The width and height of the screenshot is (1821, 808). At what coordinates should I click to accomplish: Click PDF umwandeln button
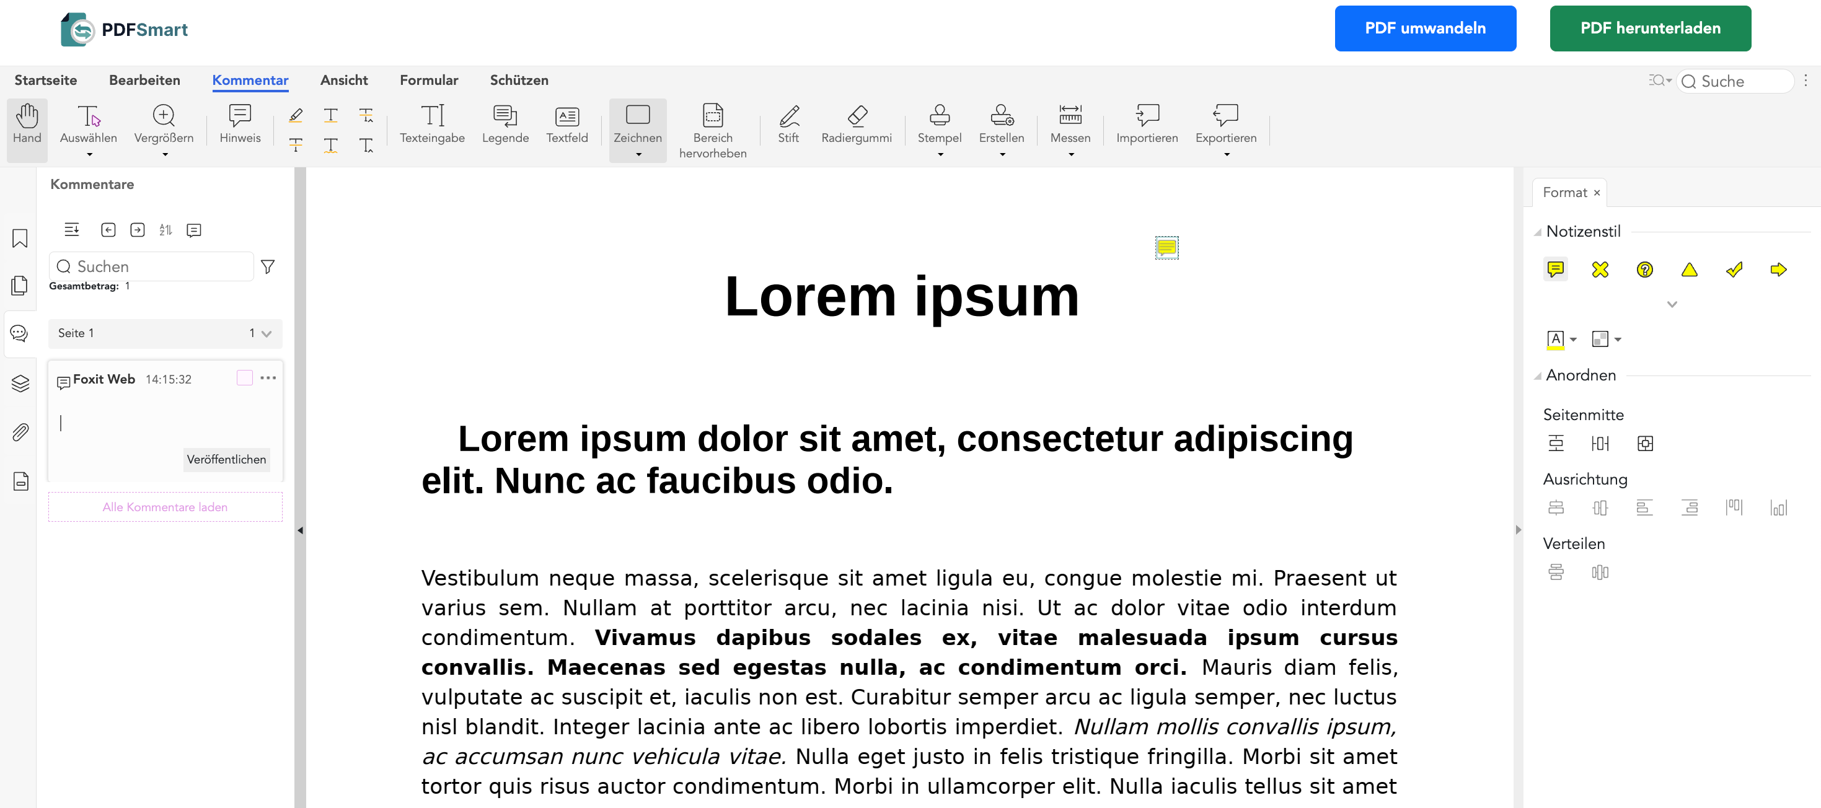(x=1424, y=29)
